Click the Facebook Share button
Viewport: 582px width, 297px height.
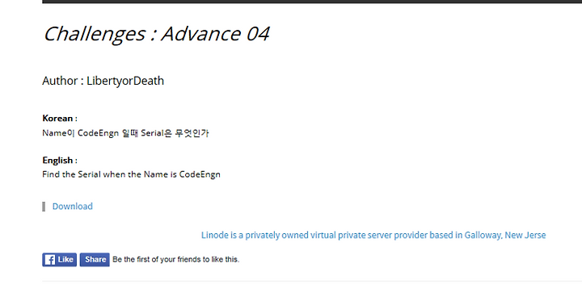pyautogui.click(x=95, y=260)
